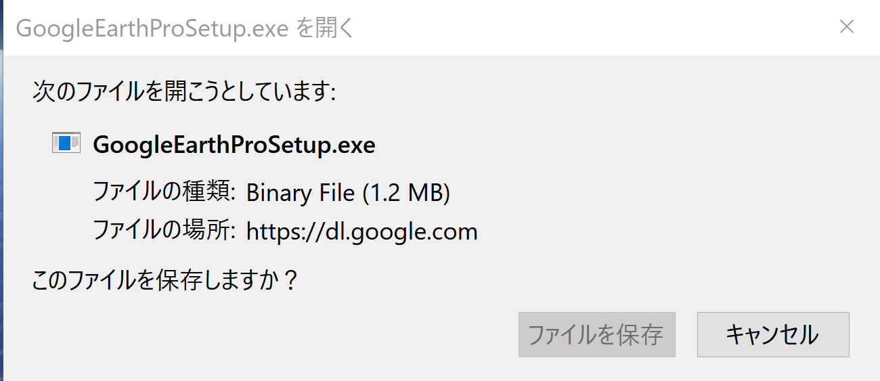The image size is (880, 381).
Task: Close the dialog with the X icon
Action: tap(846, 26)
